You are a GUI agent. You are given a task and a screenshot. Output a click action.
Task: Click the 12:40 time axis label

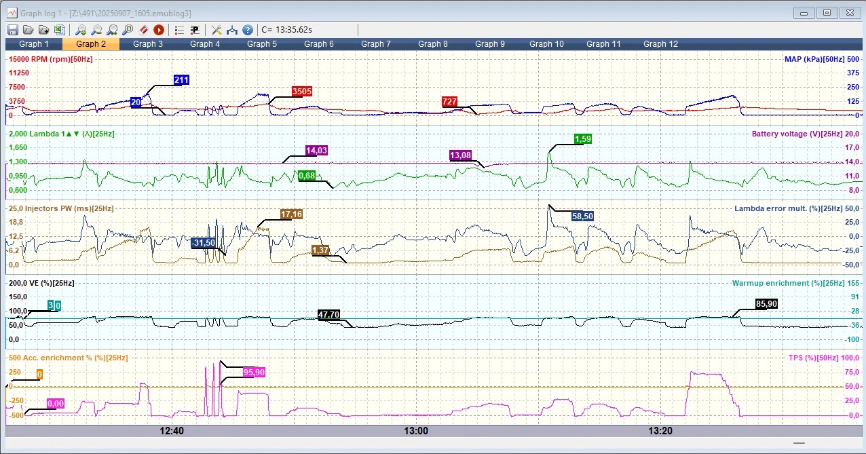tap(172, 431)
